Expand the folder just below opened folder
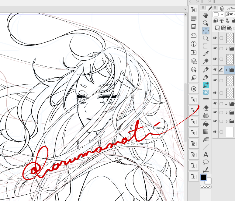Viewport: 235px width, 201px height. click(226, 113)
